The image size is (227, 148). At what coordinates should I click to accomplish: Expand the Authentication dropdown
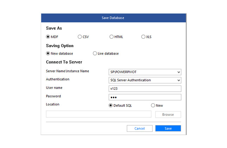(145, 80)
